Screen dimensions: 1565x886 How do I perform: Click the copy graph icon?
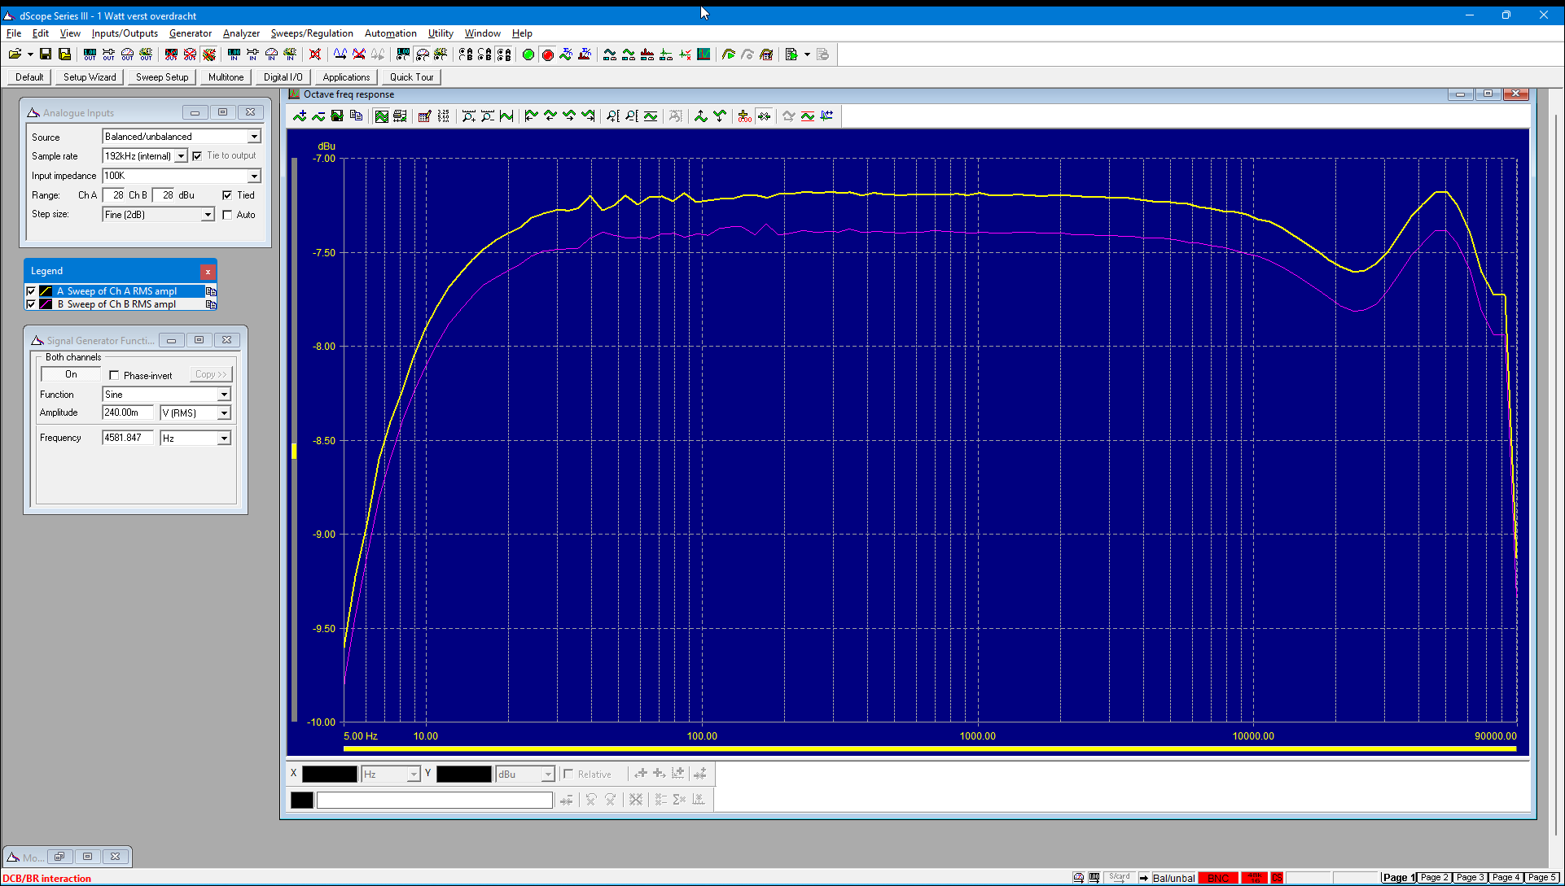click(356, 116)
